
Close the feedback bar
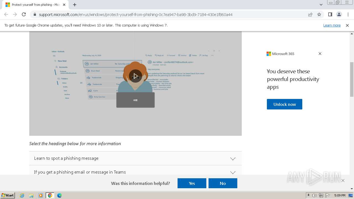pyautogui.click(x=343, y=180)
